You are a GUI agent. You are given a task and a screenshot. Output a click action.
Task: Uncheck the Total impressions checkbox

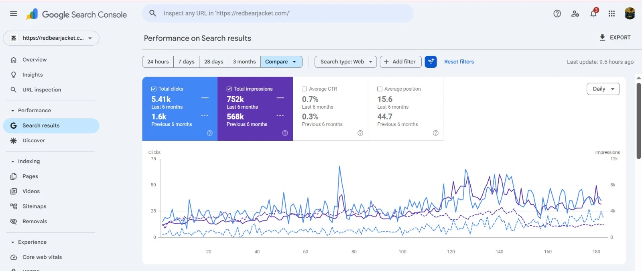coord(229,89)
